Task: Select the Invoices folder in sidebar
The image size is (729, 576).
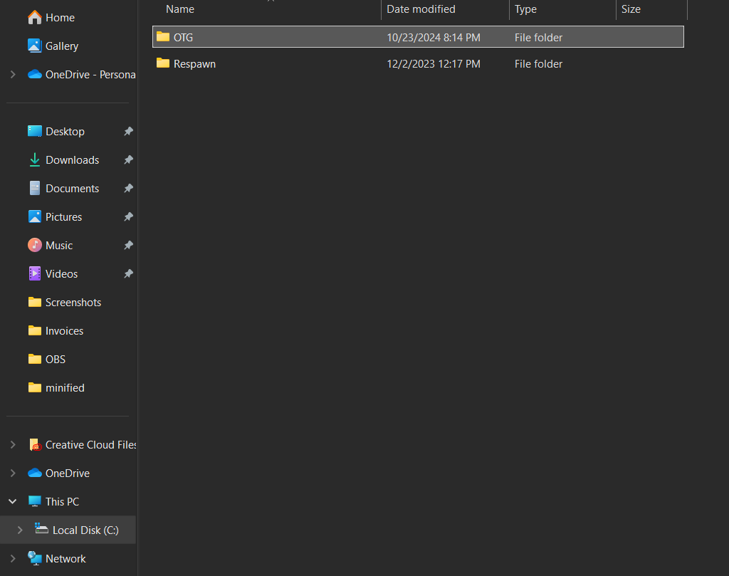Action: click(64, 330)
